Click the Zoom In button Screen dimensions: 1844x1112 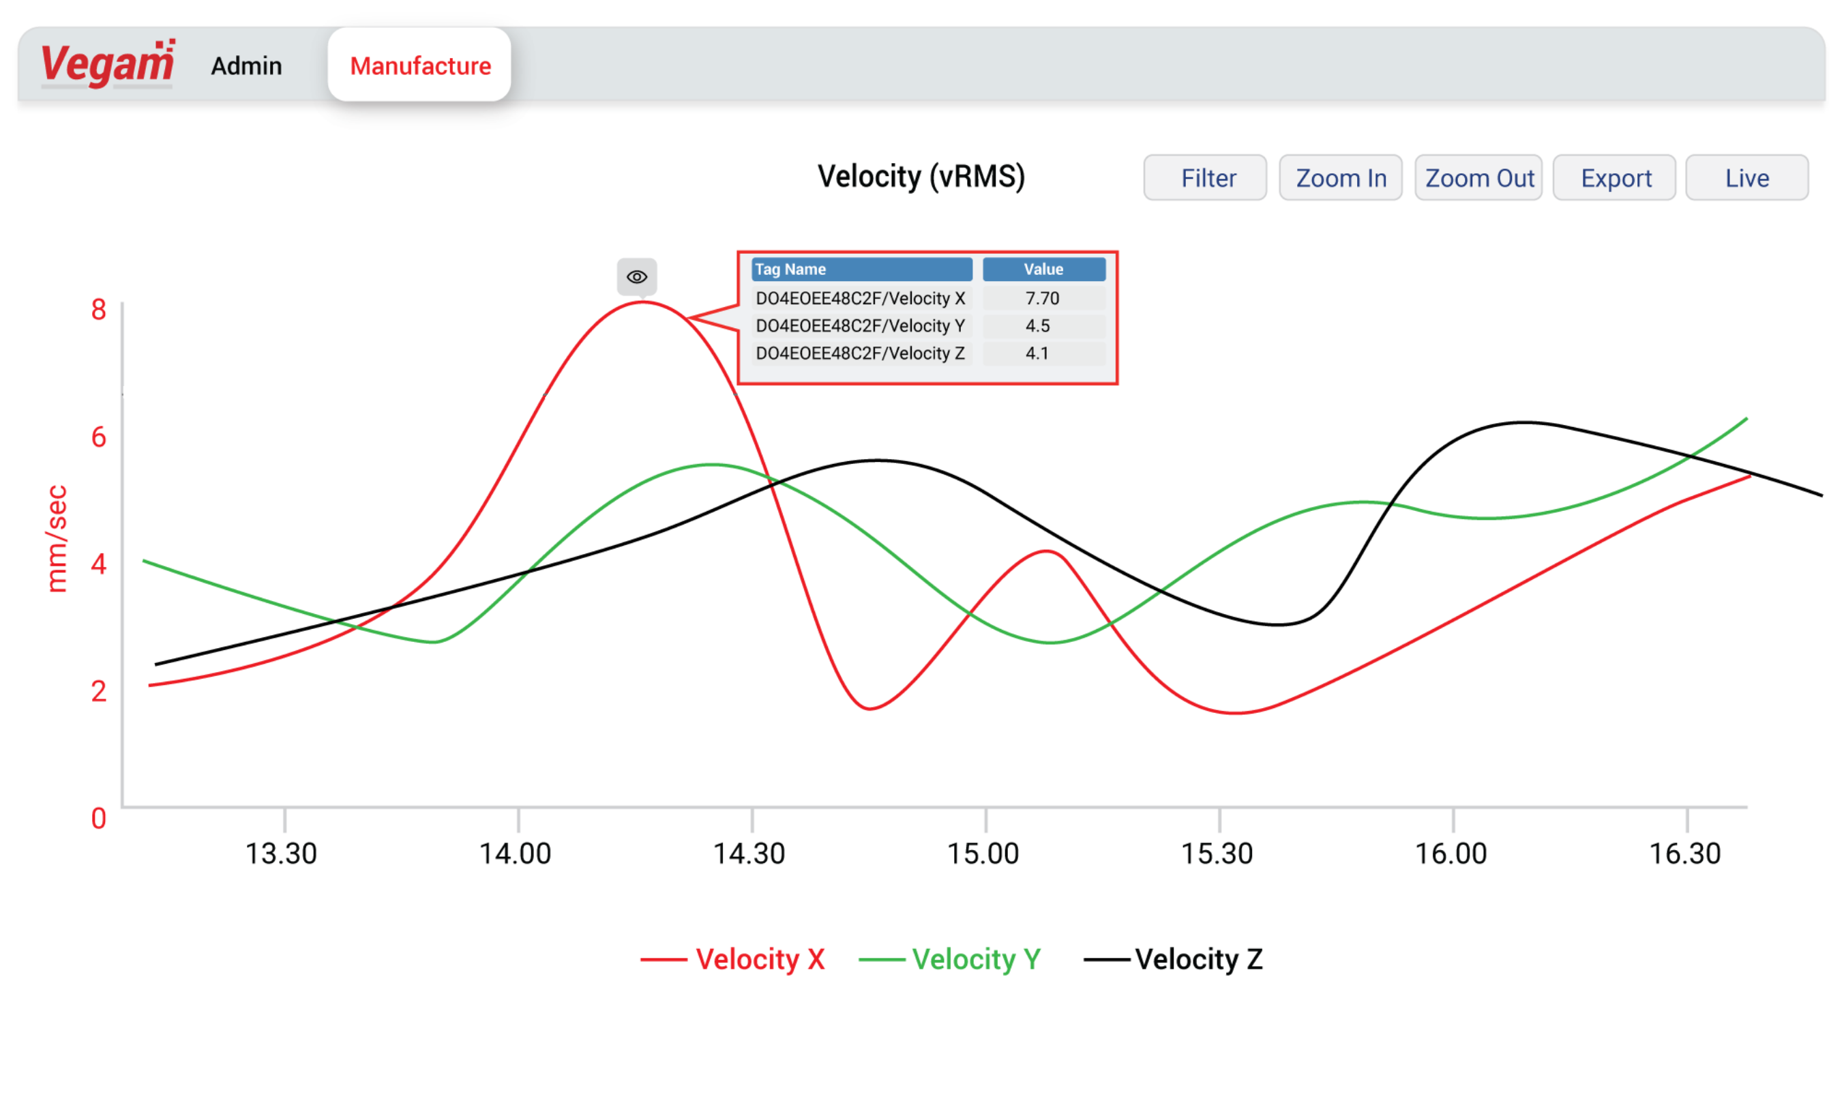1340,177
